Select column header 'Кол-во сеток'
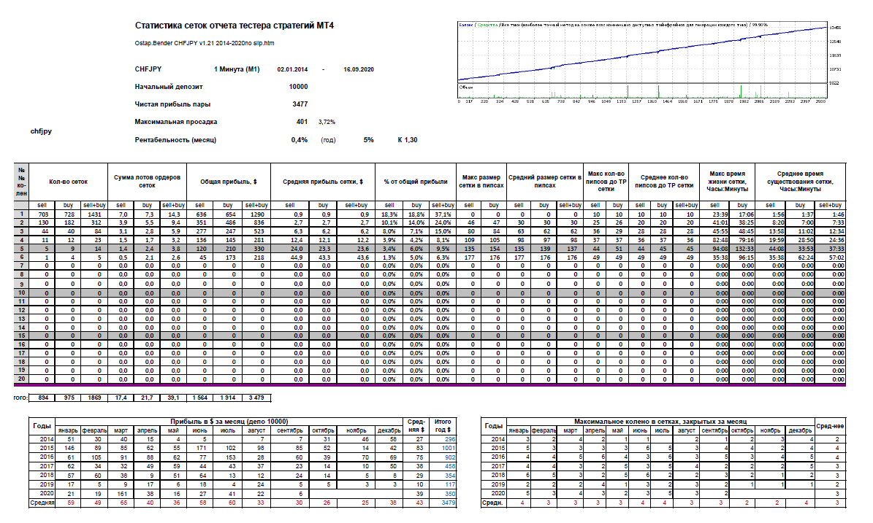873x523 pixels. pos(68,182)
